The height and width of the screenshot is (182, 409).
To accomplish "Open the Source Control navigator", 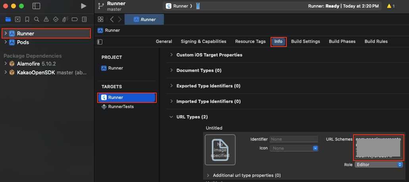I will coord(17,19).
